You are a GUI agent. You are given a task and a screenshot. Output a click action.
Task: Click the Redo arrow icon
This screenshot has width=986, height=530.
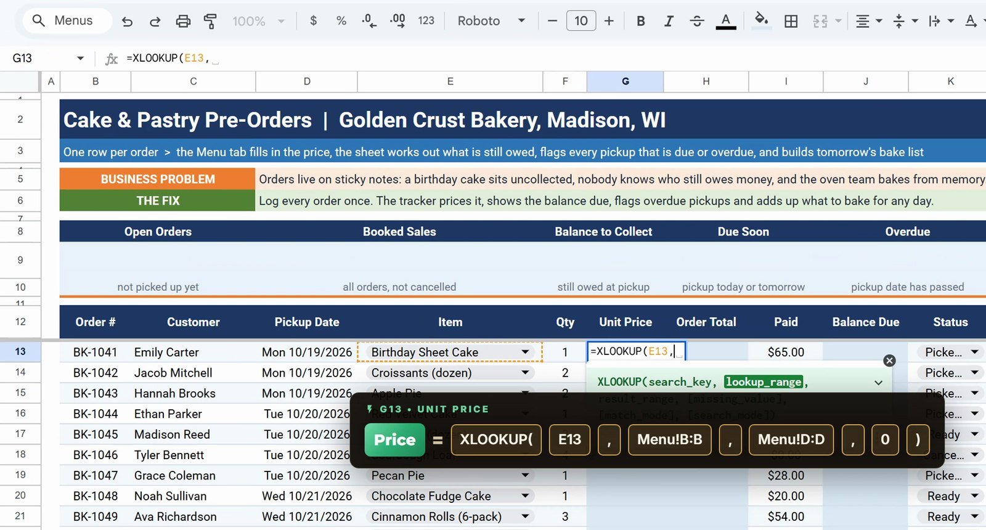155,21
